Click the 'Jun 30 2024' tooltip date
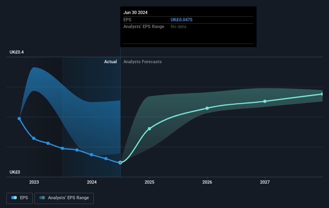 coord(135,12)
